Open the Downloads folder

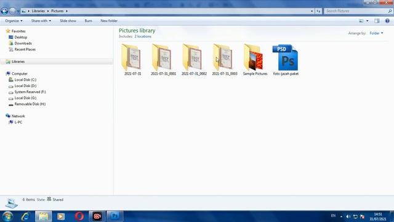pyautogui.click(x=23, y=43)
